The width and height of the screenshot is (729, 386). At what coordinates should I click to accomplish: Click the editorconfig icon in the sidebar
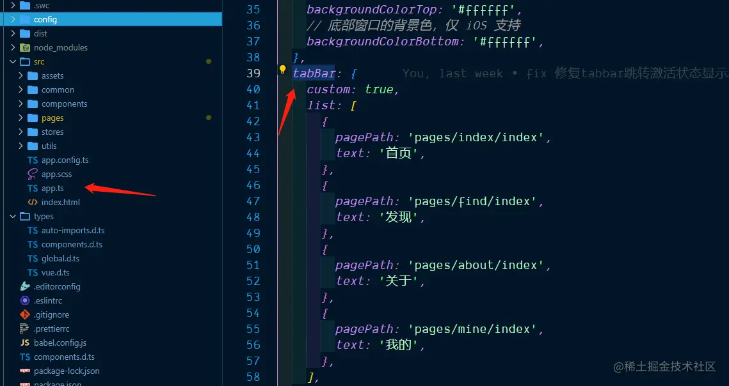(x=24, y=286)
